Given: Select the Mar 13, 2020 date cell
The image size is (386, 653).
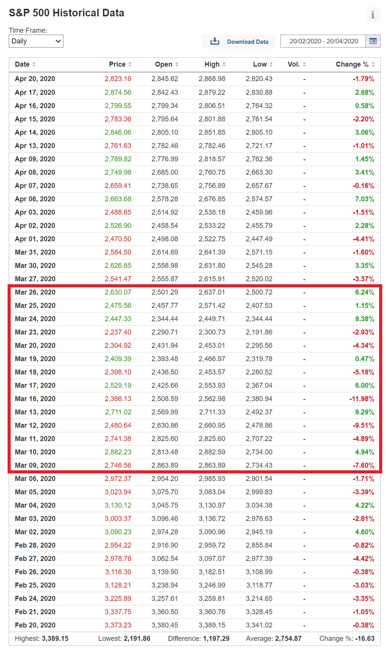Looking at the screenshot, I should [35, 412].
